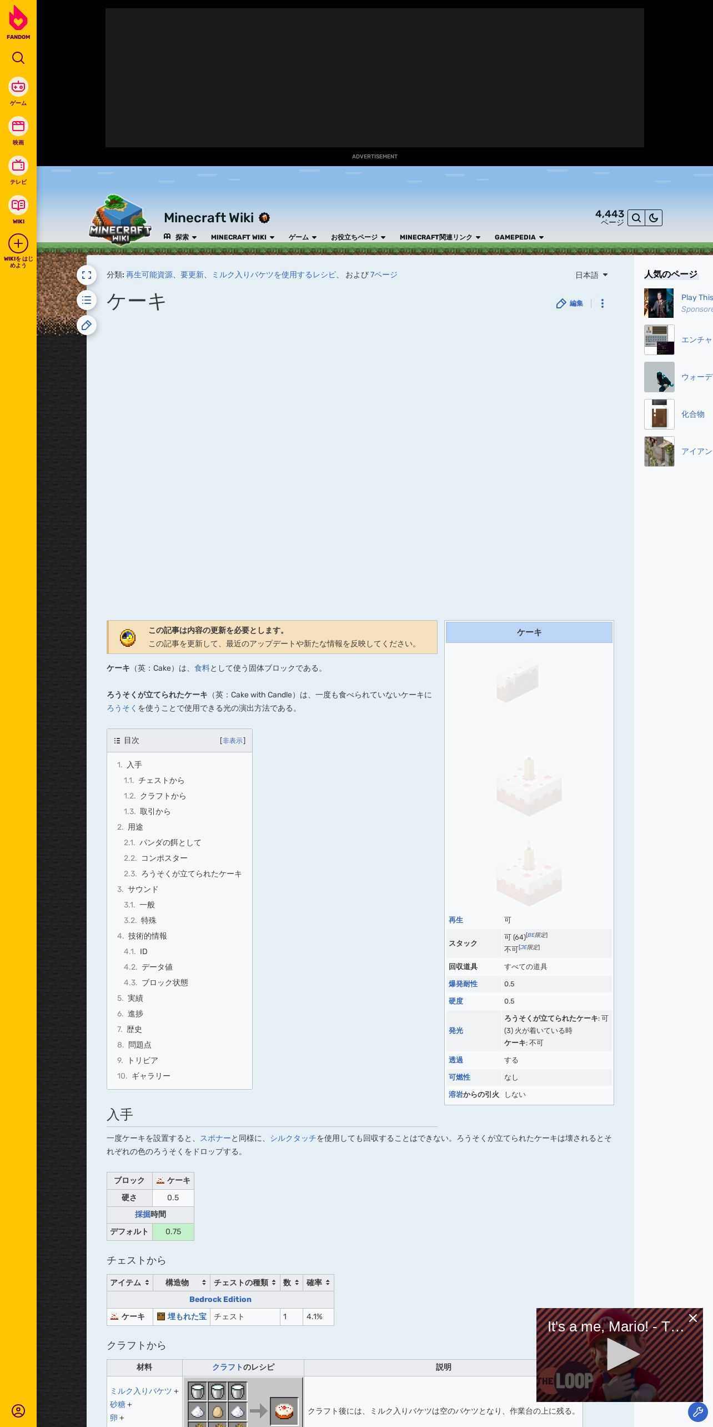Expand the お役立ちページ navigation menu
Image resolution: width=713 pixels, height=1427 pixels.
(x=358, y=237)
